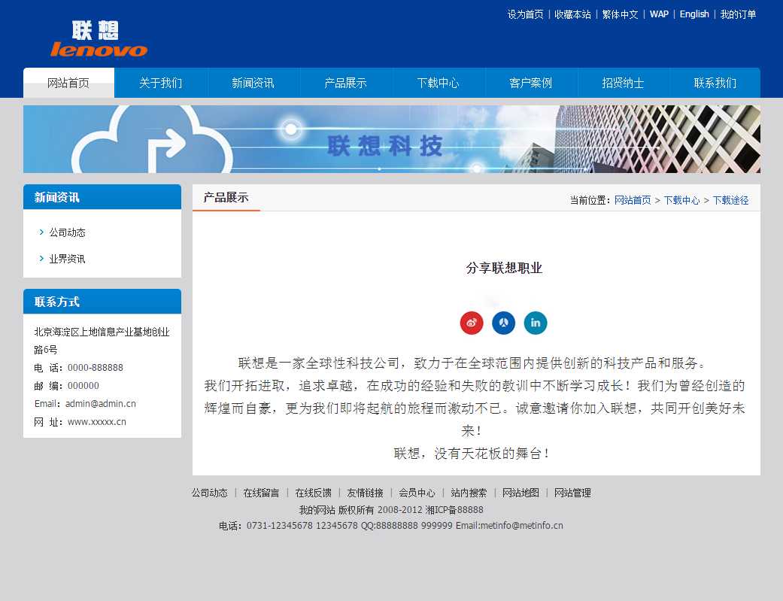This screenshot has width=783, height=601.
Task: Click the 联系我们 navigation item
Action: tap(715, 83)
